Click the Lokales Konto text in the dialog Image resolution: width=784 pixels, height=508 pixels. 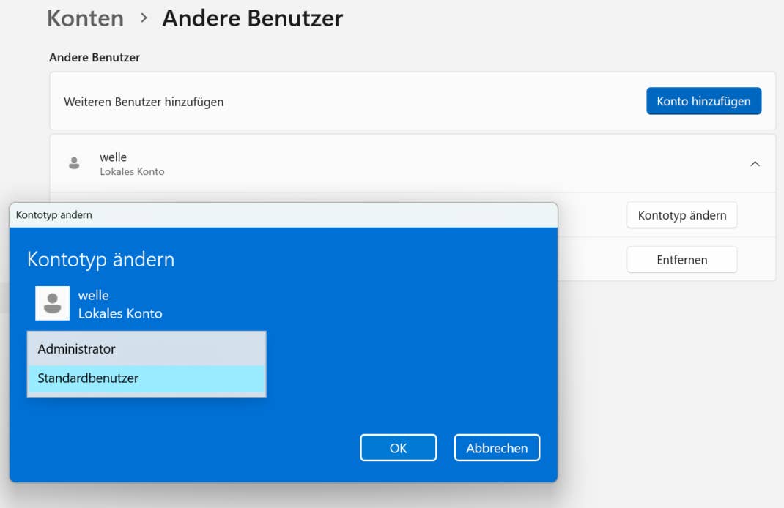(120, 313)
